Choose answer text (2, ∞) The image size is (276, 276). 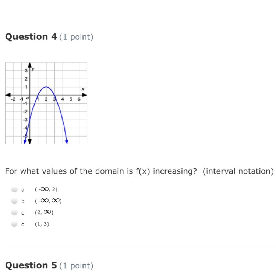coord(44,212)
